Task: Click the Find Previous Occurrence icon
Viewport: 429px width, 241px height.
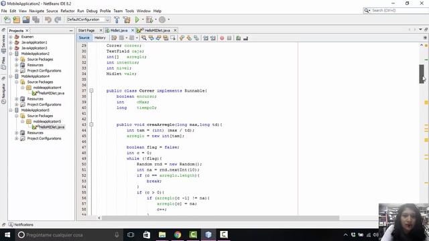Action: [x=151, y=38]
